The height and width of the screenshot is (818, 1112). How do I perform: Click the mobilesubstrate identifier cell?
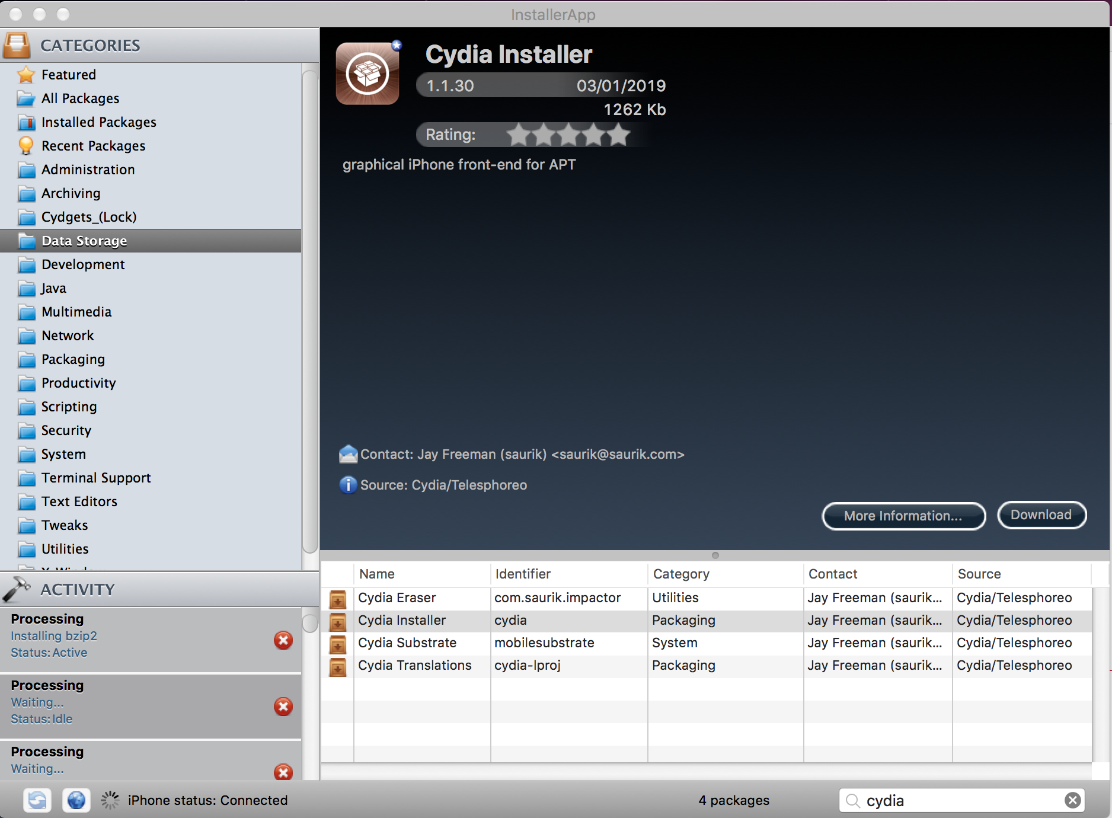[x=569, y=643]
